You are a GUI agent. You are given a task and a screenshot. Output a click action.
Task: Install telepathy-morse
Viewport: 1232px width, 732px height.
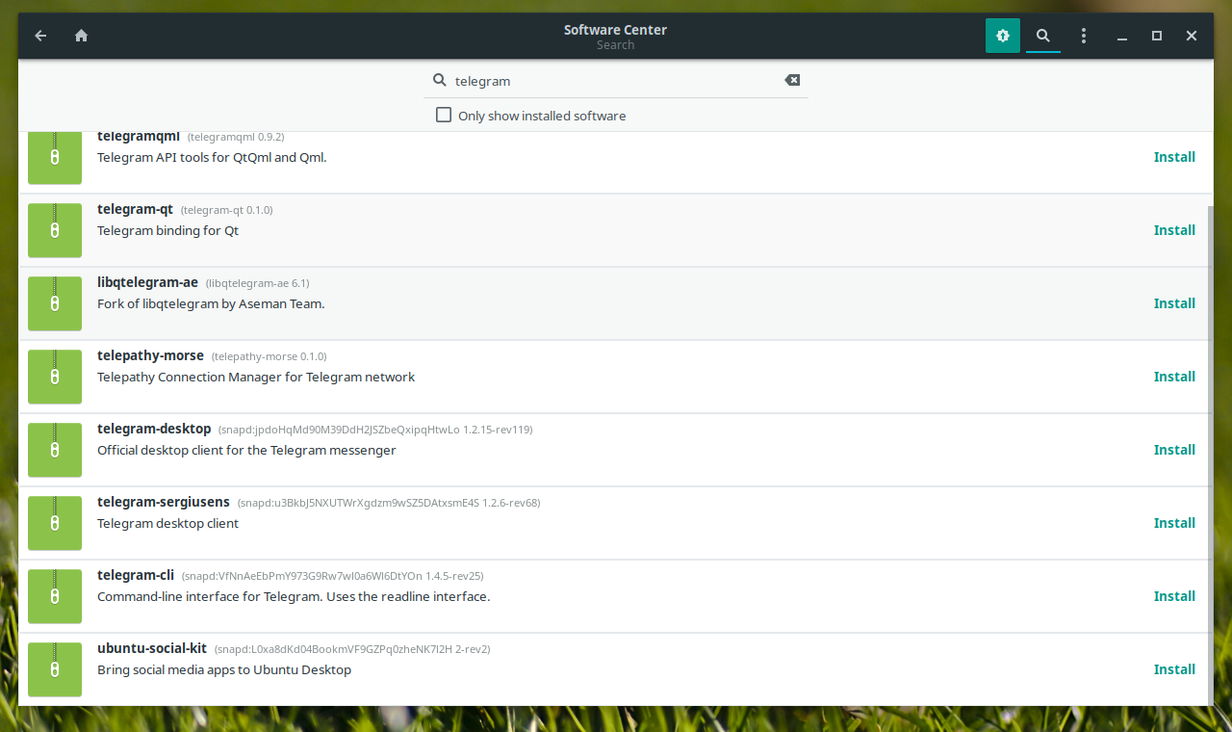click(1174, 377)
